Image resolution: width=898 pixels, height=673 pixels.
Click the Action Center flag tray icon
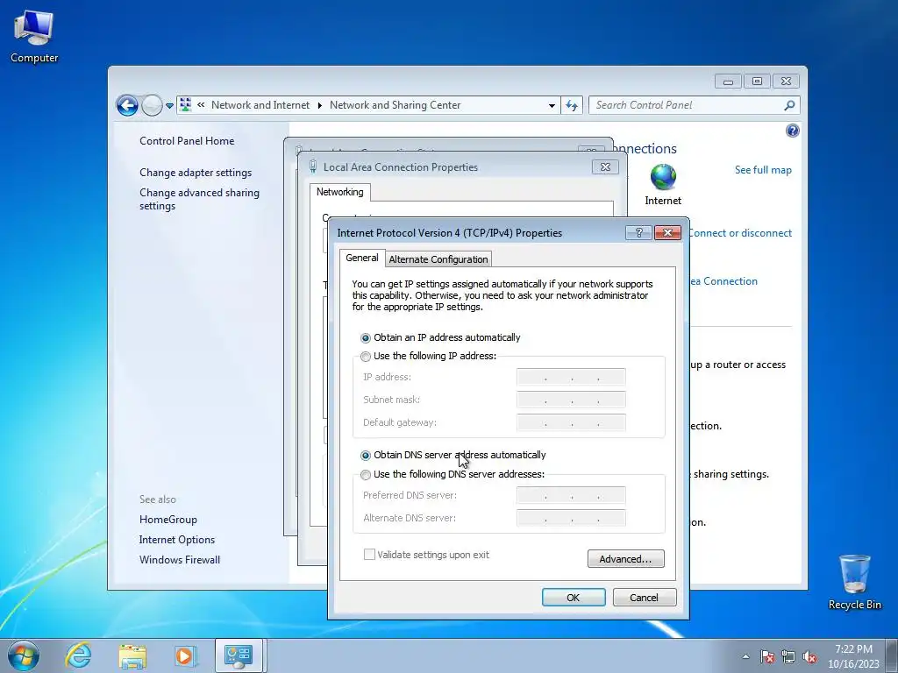click(766, 656)
